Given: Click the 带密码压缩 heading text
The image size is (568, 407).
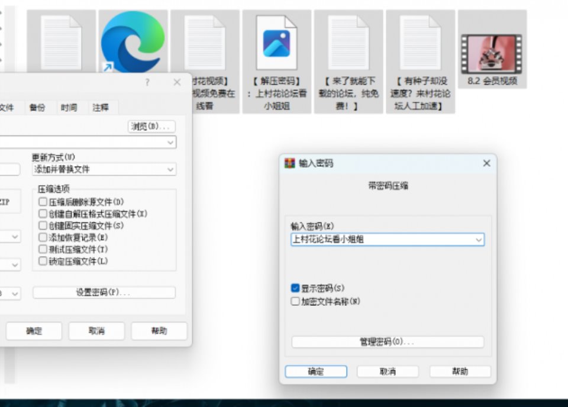Looking at the screenshot, I should pos(388,186).
